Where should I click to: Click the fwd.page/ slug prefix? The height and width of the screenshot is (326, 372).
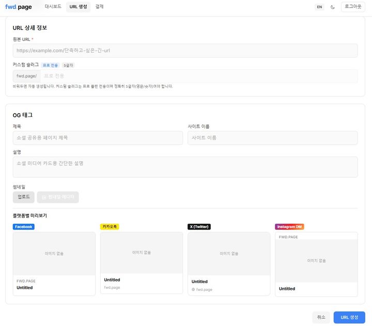tap(26, 76)
